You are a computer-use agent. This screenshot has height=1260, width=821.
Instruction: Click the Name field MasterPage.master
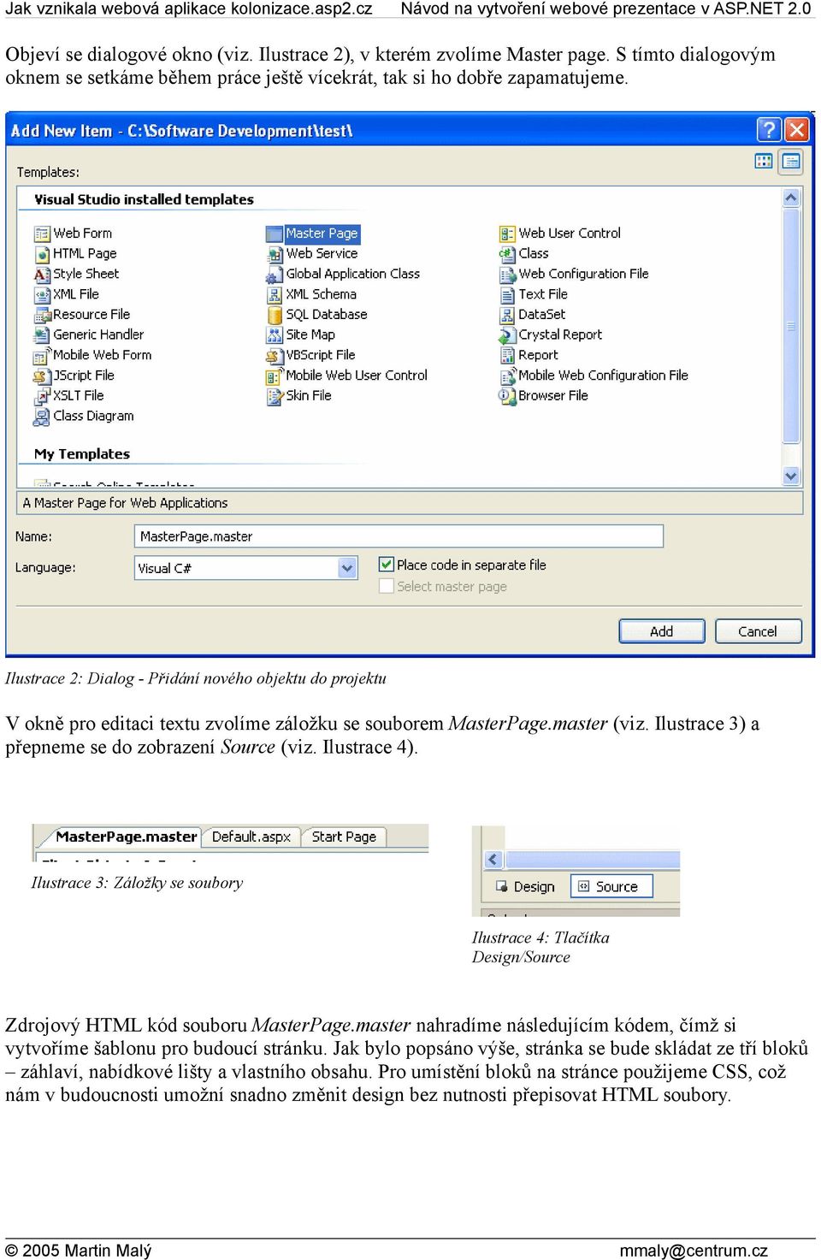tap(399, 536)
